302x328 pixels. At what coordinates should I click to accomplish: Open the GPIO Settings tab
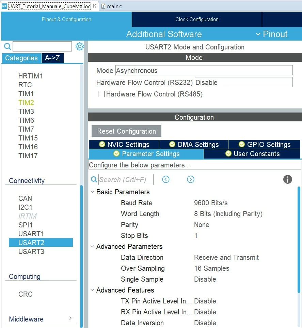265,144
